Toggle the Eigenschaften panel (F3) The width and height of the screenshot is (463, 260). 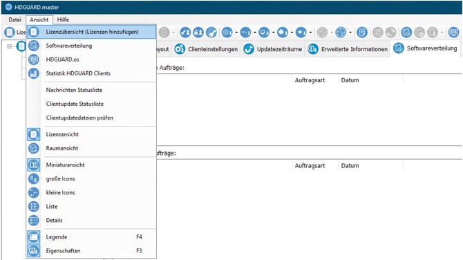coord(91,251)
